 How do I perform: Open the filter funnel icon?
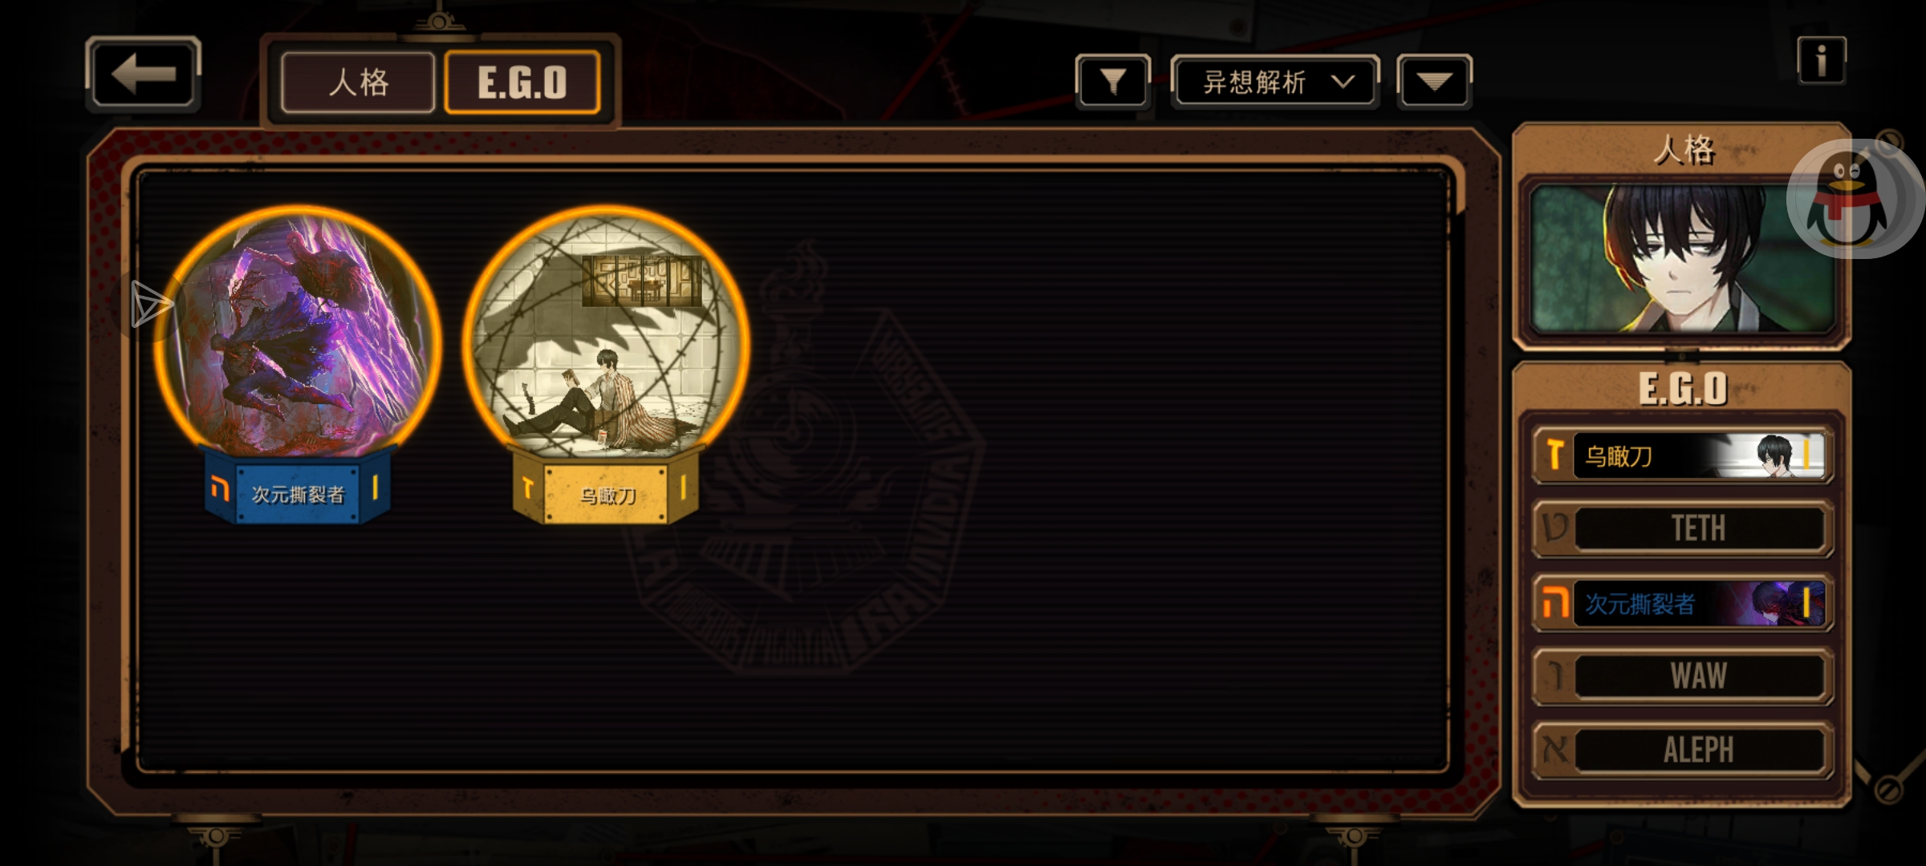(1113, 81)
